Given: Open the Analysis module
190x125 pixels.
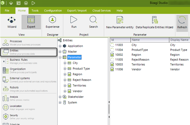Looking at the screenshot, I should (x=29, y=98).
